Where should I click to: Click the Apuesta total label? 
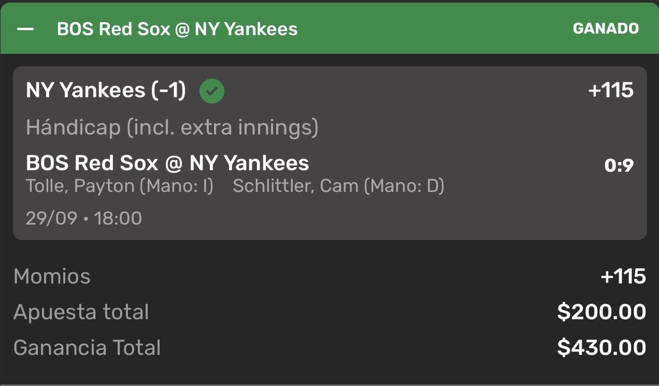tap(81, 313)
